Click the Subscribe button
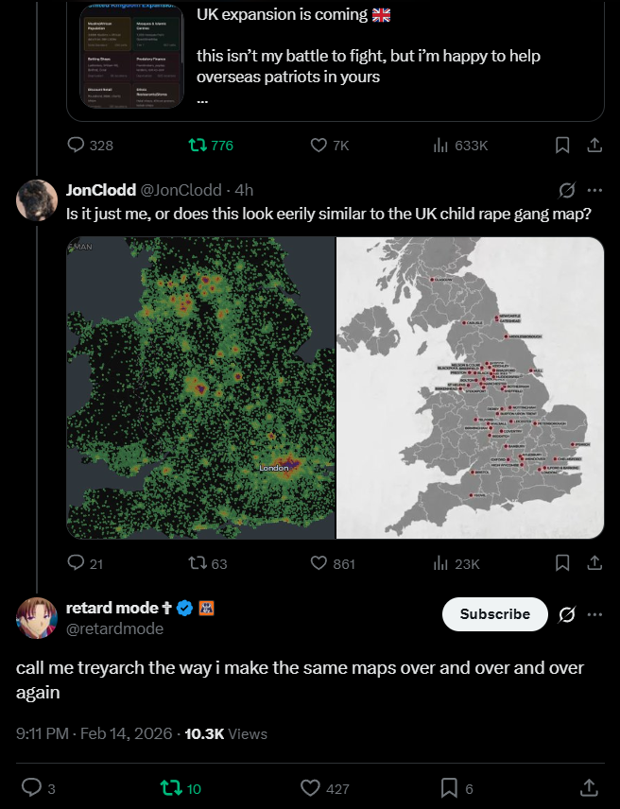 (494, 614)
